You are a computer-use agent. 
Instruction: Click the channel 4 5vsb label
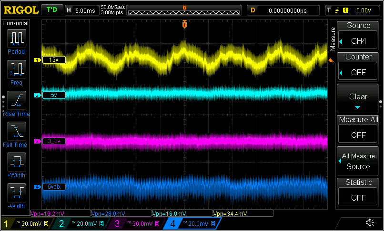[54, 187]
